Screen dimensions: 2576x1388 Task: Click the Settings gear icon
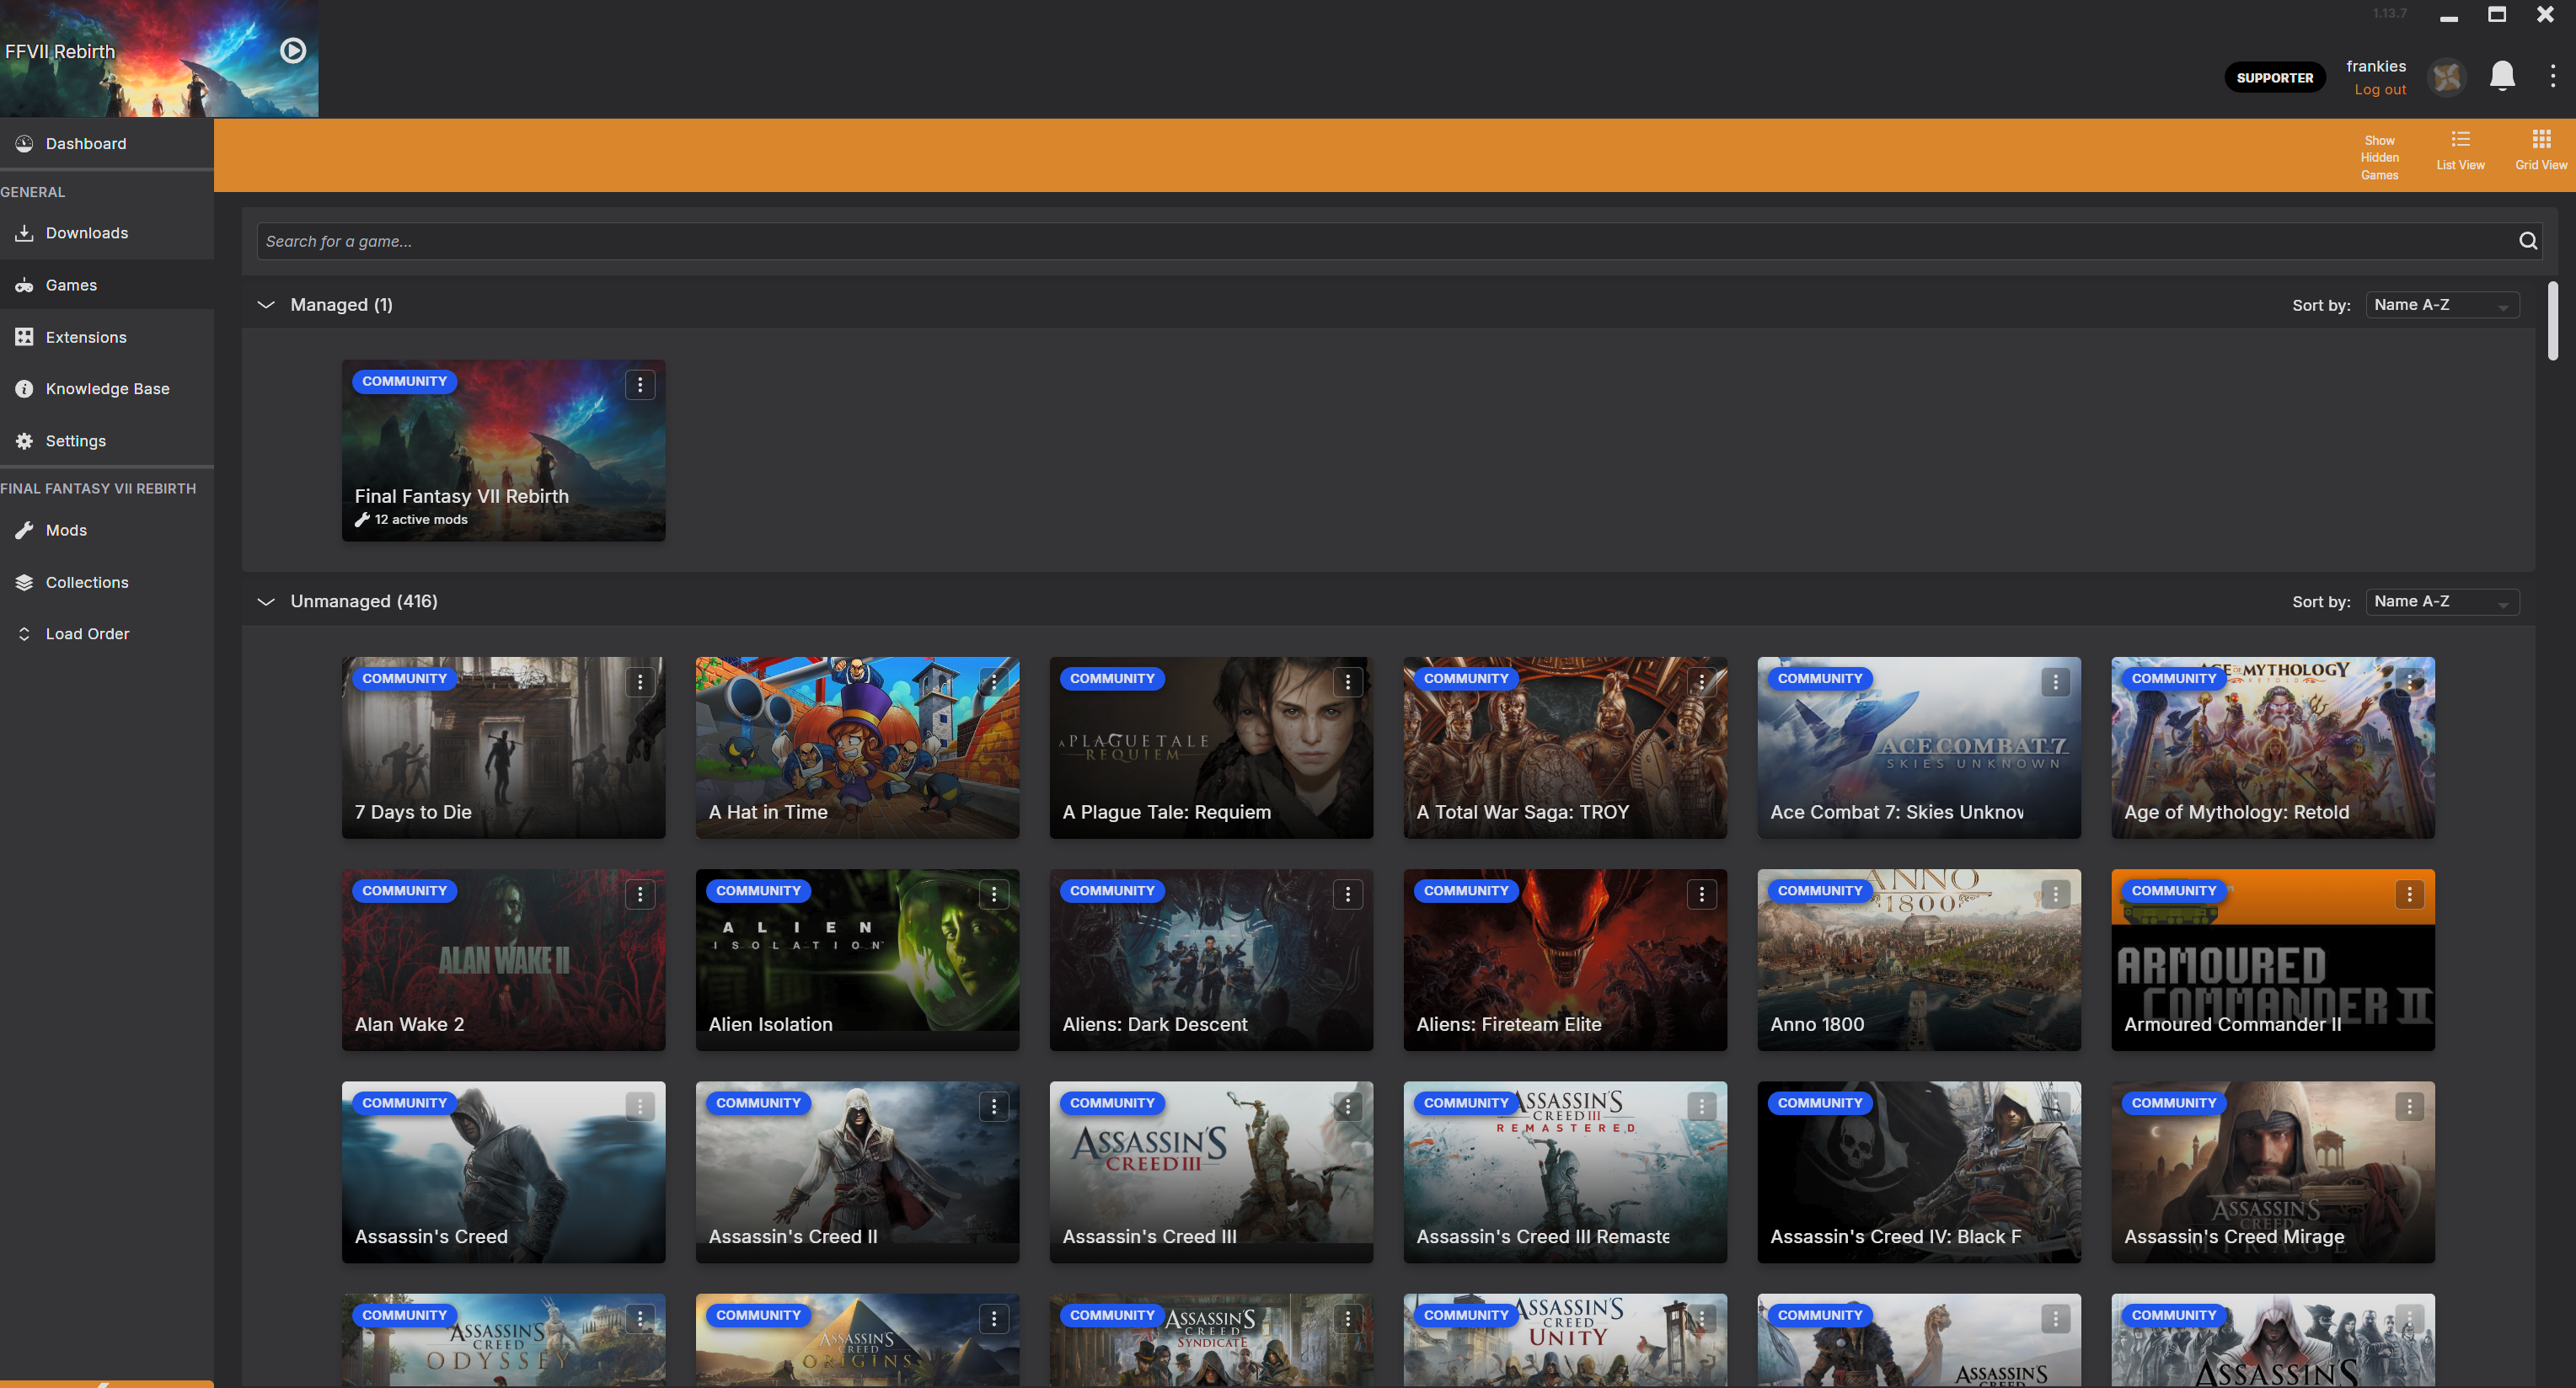click(24, 440)
